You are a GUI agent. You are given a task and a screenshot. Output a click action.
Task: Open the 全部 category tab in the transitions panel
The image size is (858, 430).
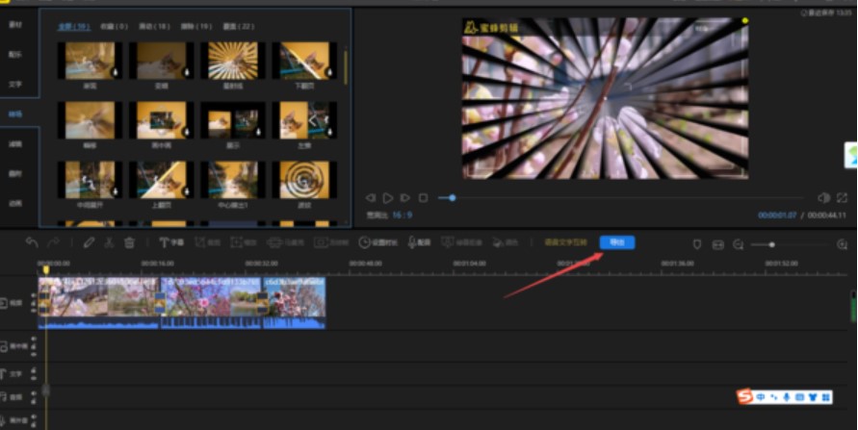72,28
